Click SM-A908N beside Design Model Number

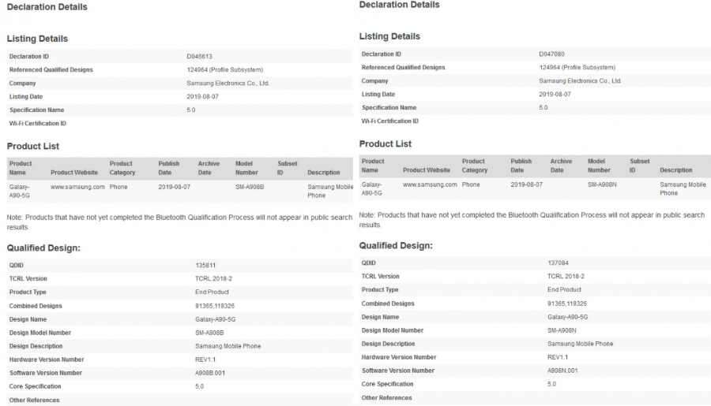(x=562, y=330)
